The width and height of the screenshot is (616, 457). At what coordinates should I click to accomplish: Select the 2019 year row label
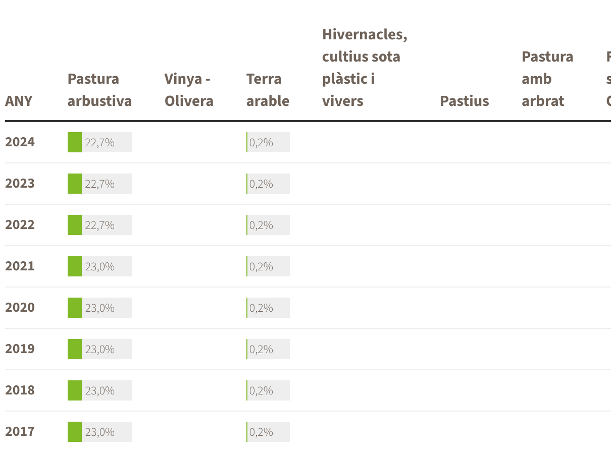click(x=20, y=349)
